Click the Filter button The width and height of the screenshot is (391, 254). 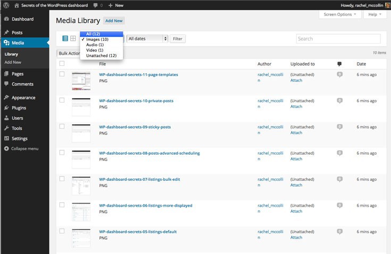point(178,39)
